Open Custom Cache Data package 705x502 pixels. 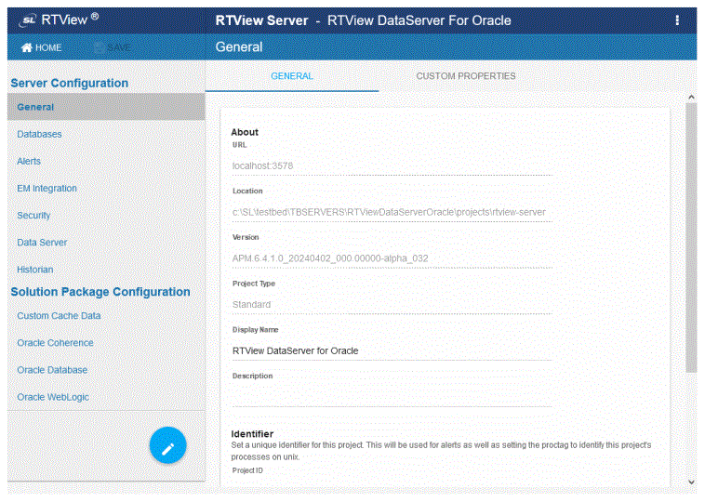pyautogui.click(x=59, y=315)
